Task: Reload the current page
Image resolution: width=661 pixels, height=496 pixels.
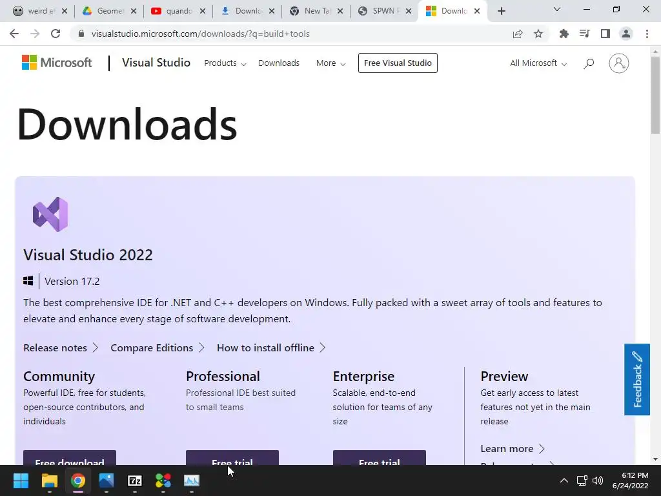Action: pyautogui.click(x=56, y=34)
